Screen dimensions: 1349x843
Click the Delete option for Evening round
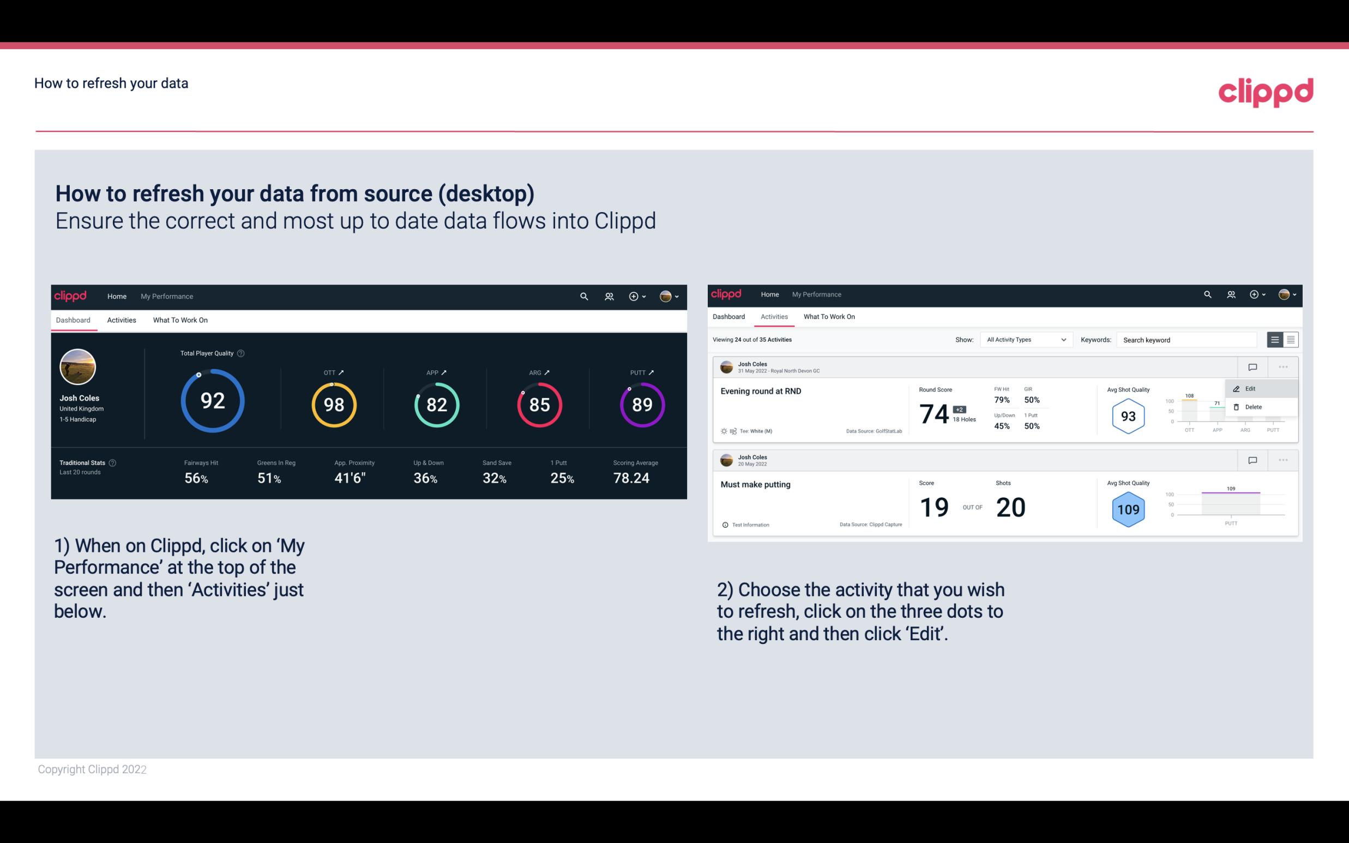point(1253,407)
